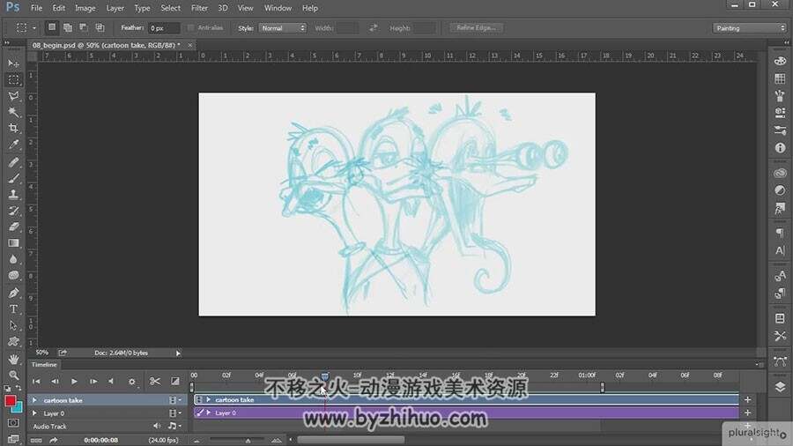This screenshot has width=793, height=446.
Task: Choose Intersect with selection mode
Action: pyautogui.click(x=100, y=27)
